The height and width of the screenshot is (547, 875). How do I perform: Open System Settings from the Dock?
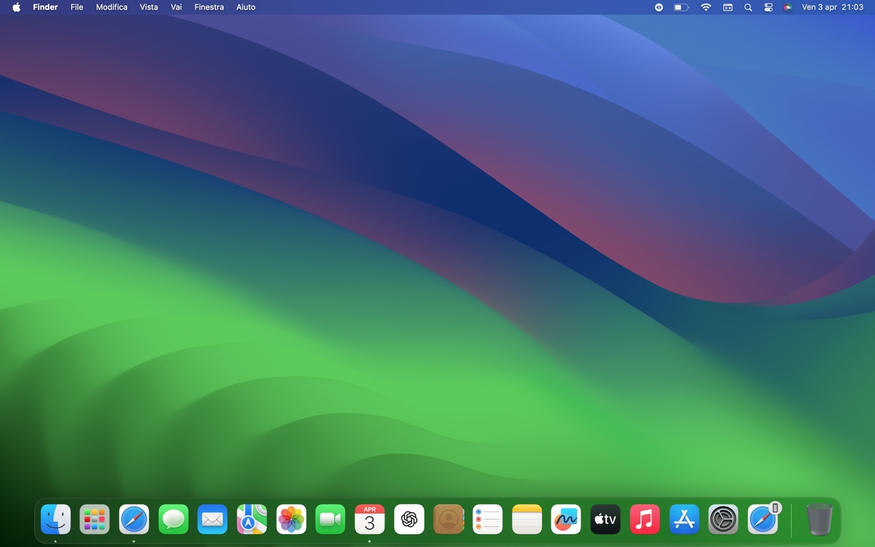723,519
